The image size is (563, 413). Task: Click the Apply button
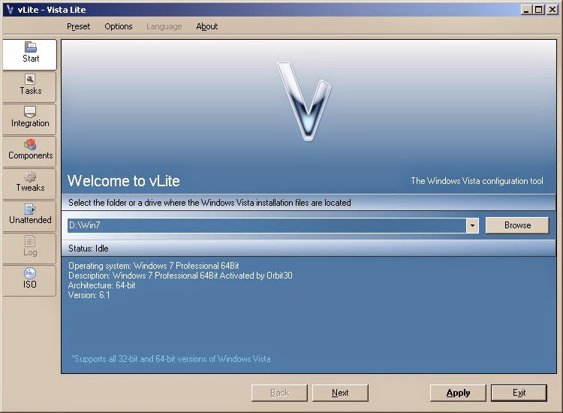pos(458,393)
